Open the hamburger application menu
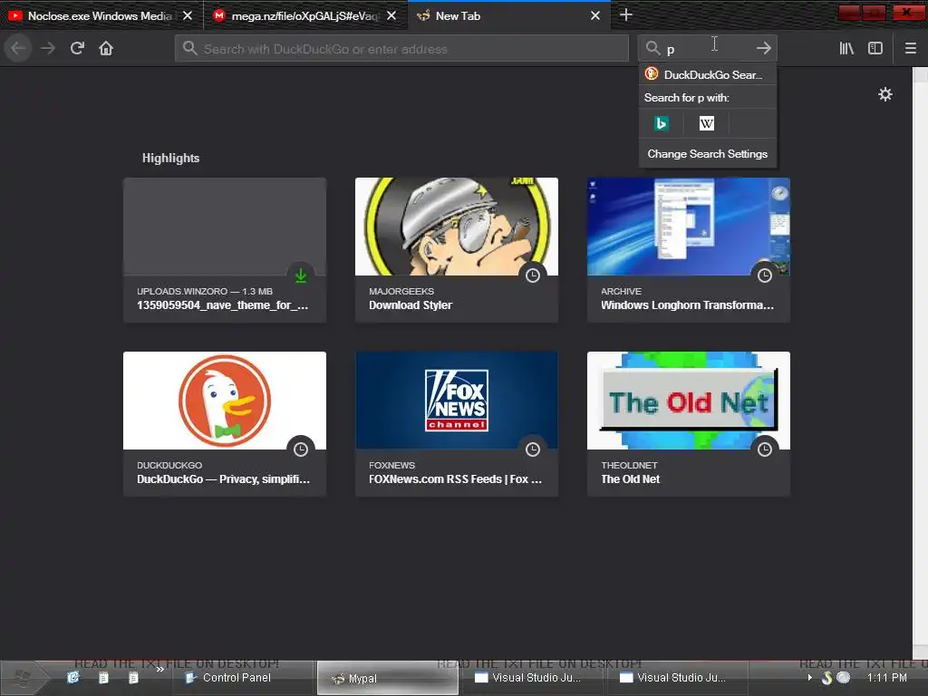The width and height of the screenshot is (928, 696). point(910,49)
